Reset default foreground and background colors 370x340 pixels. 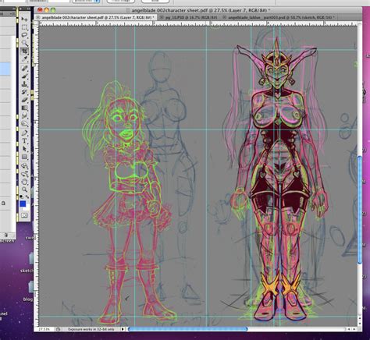(x=21, y=197)
